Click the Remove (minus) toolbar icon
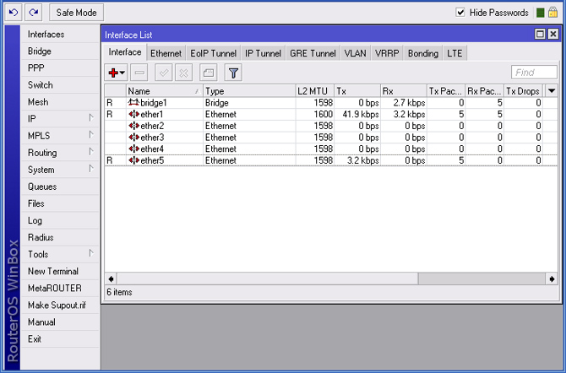 tap(139, 73)
